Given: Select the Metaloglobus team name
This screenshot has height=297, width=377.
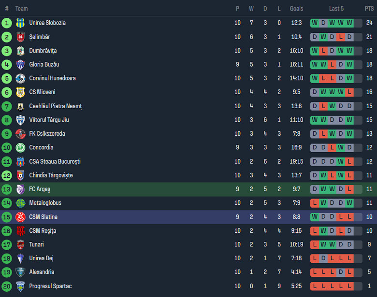Looking at the screenshot, I should (45, 203).
